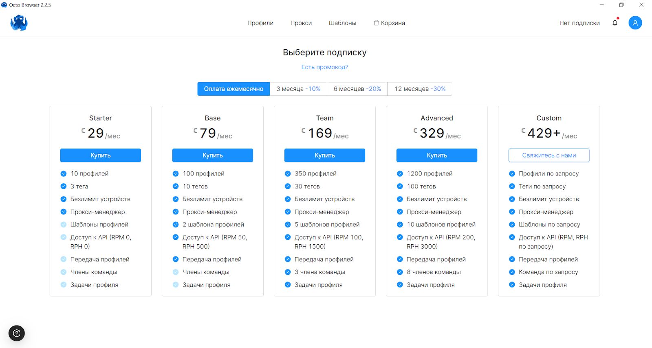Select Оплата ежемесячно billing period

233,89
